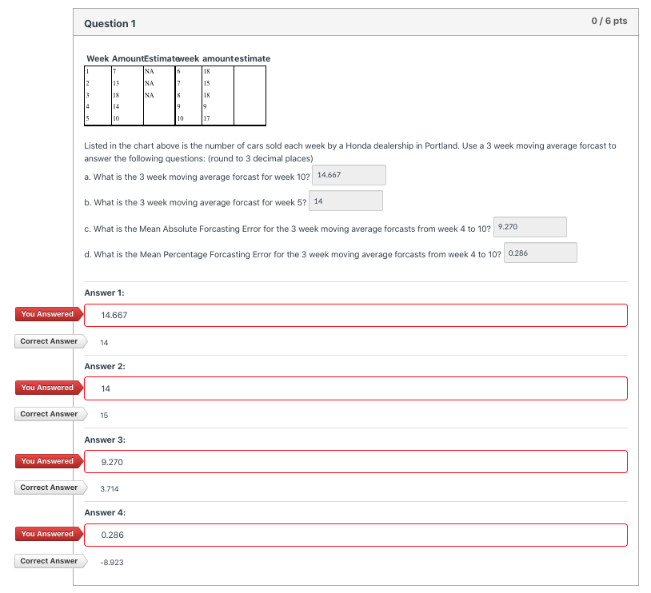
Task: Click the Answer 3 box showing 9.270
Action: pos(355,461)
